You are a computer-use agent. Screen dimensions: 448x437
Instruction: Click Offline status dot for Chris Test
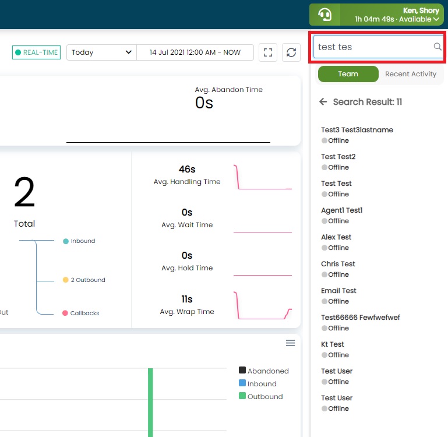(324, 274)
